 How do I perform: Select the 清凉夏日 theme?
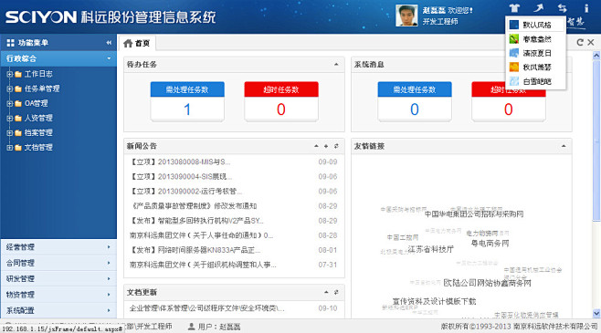coord(535,53)
